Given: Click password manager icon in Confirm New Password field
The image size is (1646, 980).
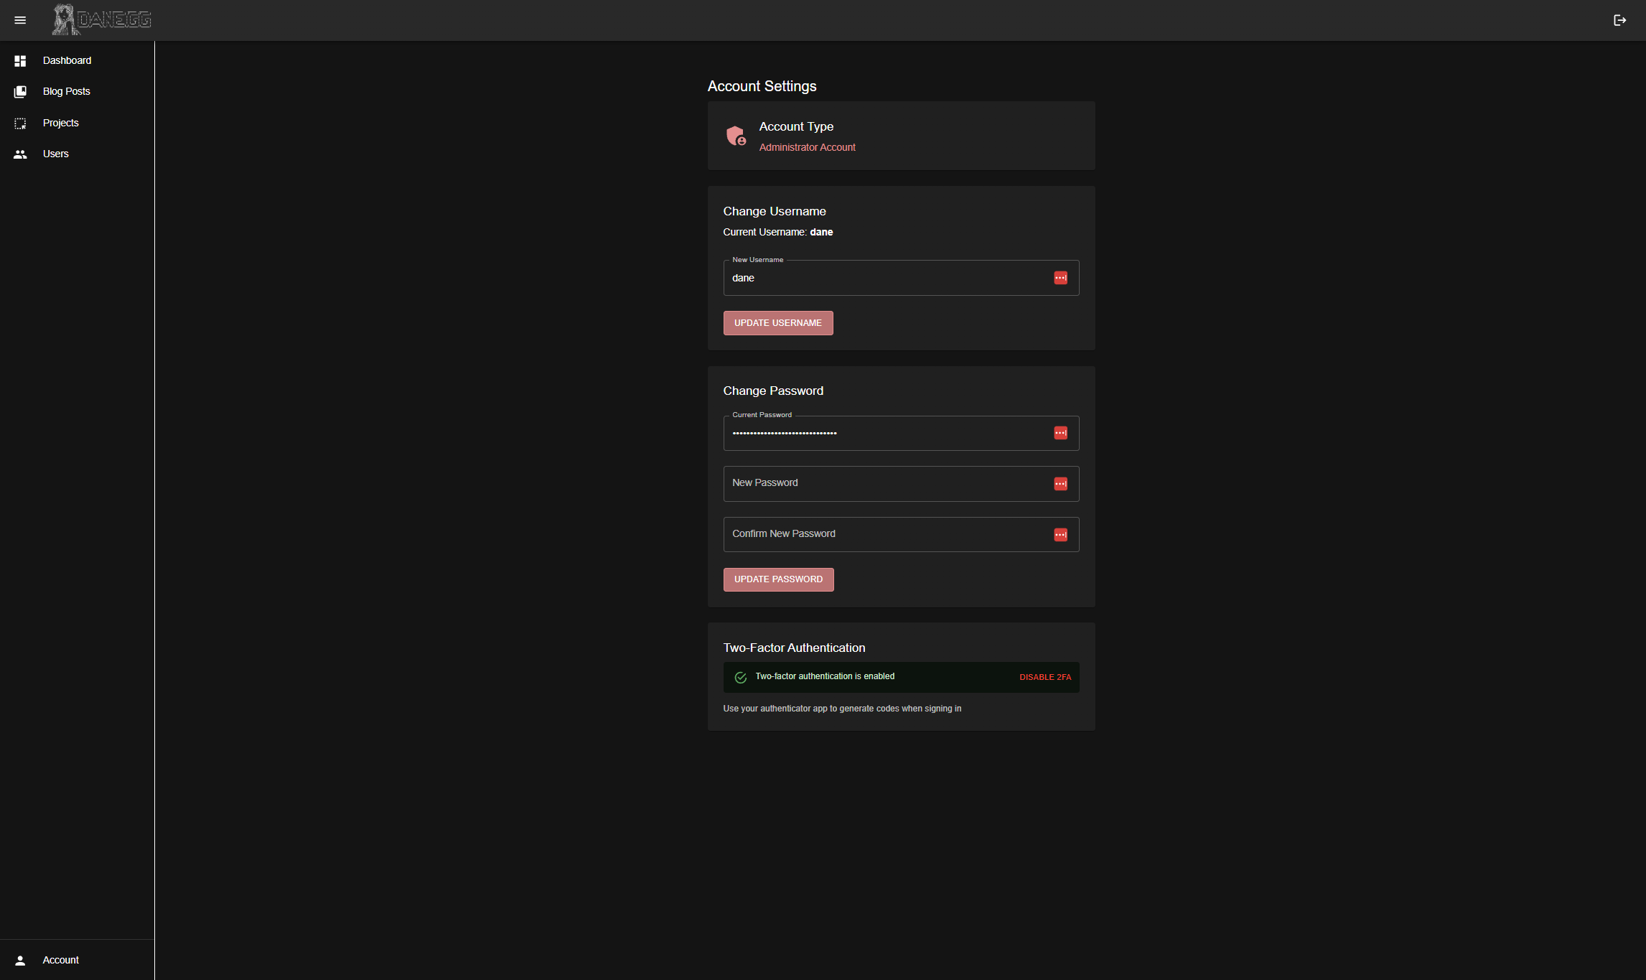Looking at the screenshot, I should pos(1060,535).
